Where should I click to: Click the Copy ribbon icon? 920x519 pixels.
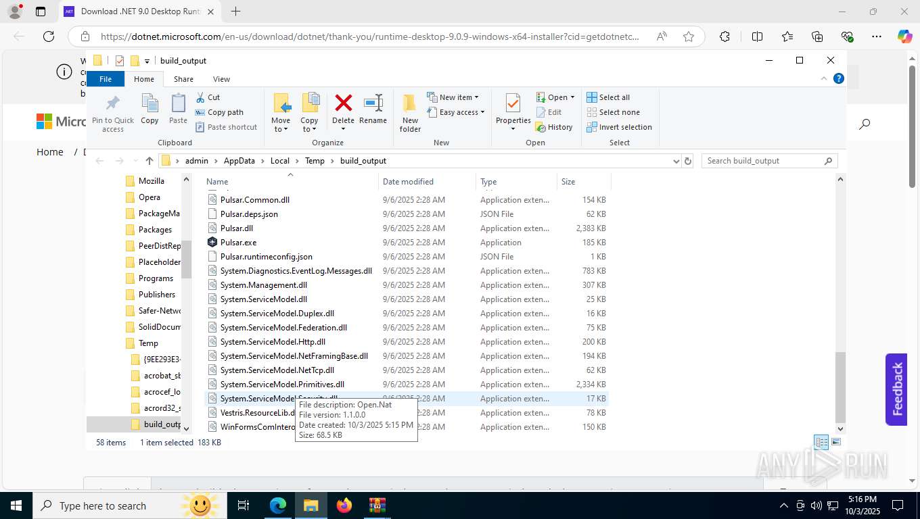(x=149, y=109)
